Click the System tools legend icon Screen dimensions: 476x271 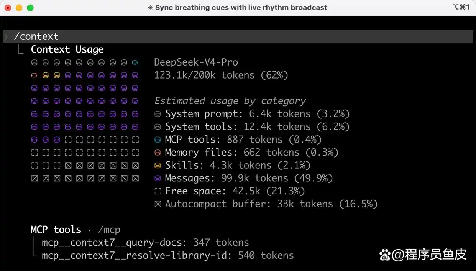[x=158, y=127]
